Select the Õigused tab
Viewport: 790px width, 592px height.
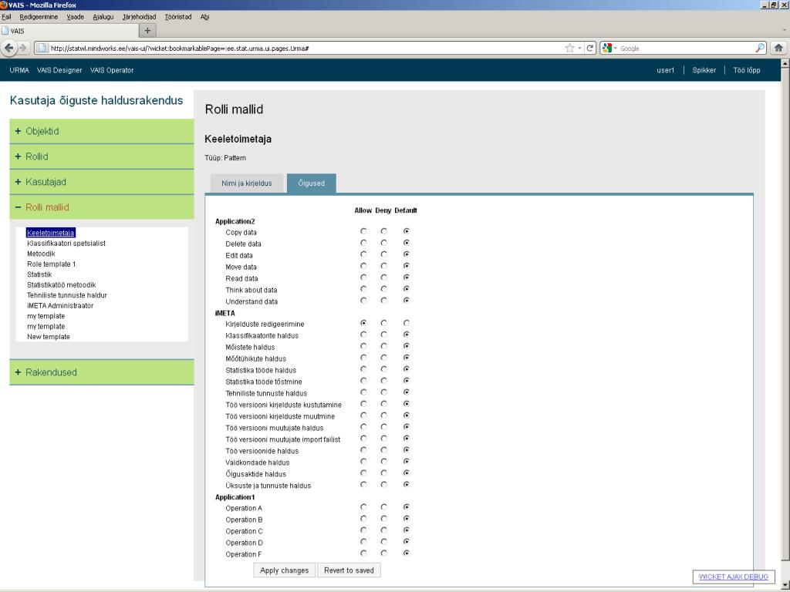(x=312, y=183)
